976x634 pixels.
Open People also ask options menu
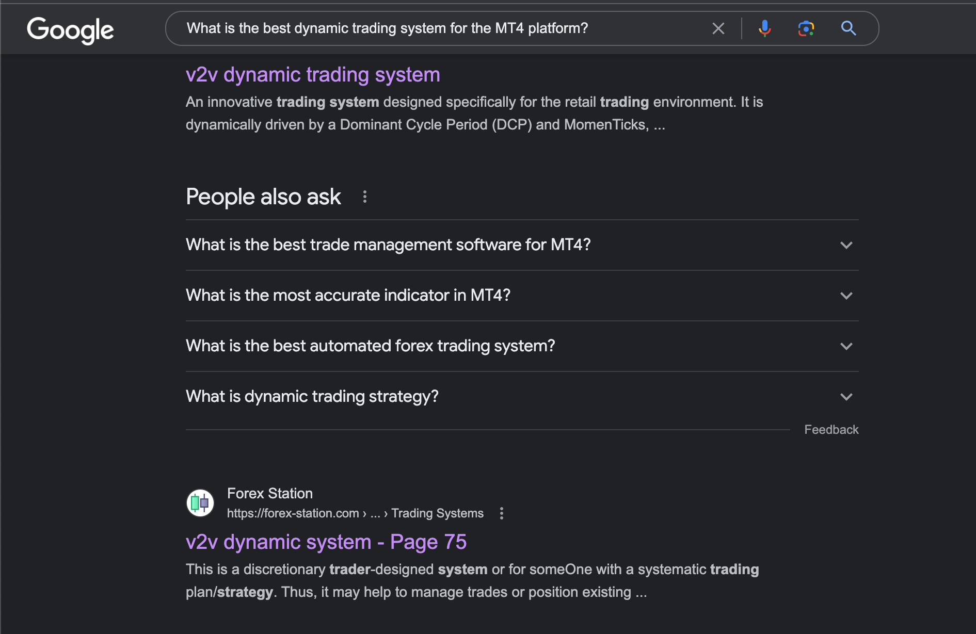365,197
